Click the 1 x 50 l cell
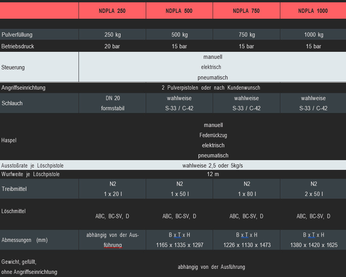 coord(180,194)
